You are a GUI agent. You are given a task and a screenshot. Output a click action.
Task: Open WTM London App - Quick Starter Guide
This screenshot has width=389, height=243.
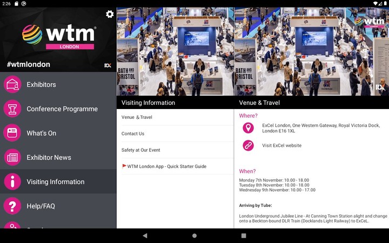pyautogui.click(x=175, y=166)
